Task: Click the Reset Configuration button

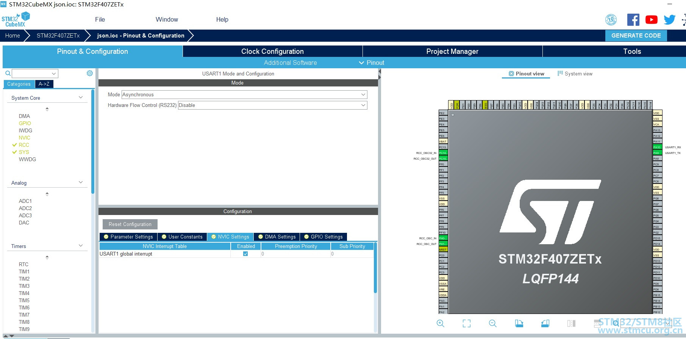Action: point(130,224)
